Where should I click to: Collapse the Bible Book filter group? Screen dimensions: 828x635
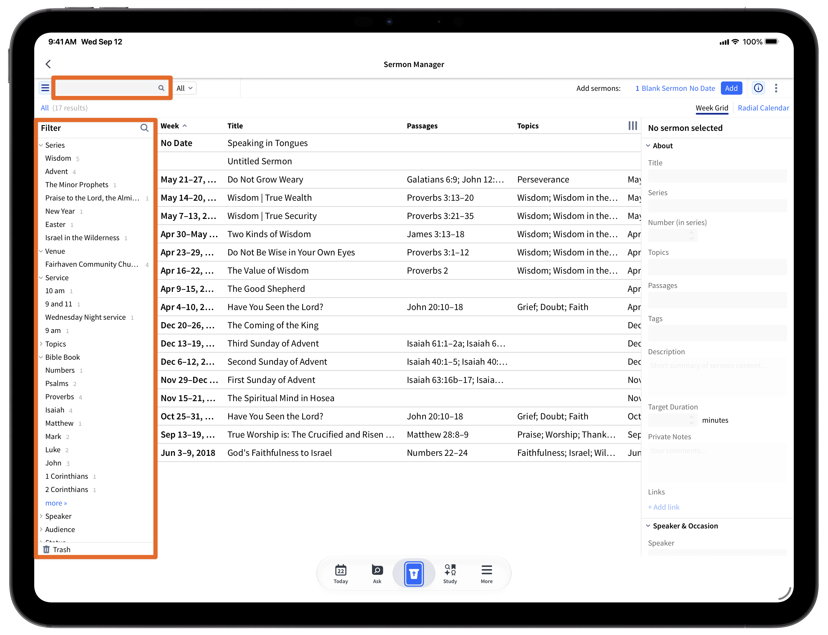41,357
